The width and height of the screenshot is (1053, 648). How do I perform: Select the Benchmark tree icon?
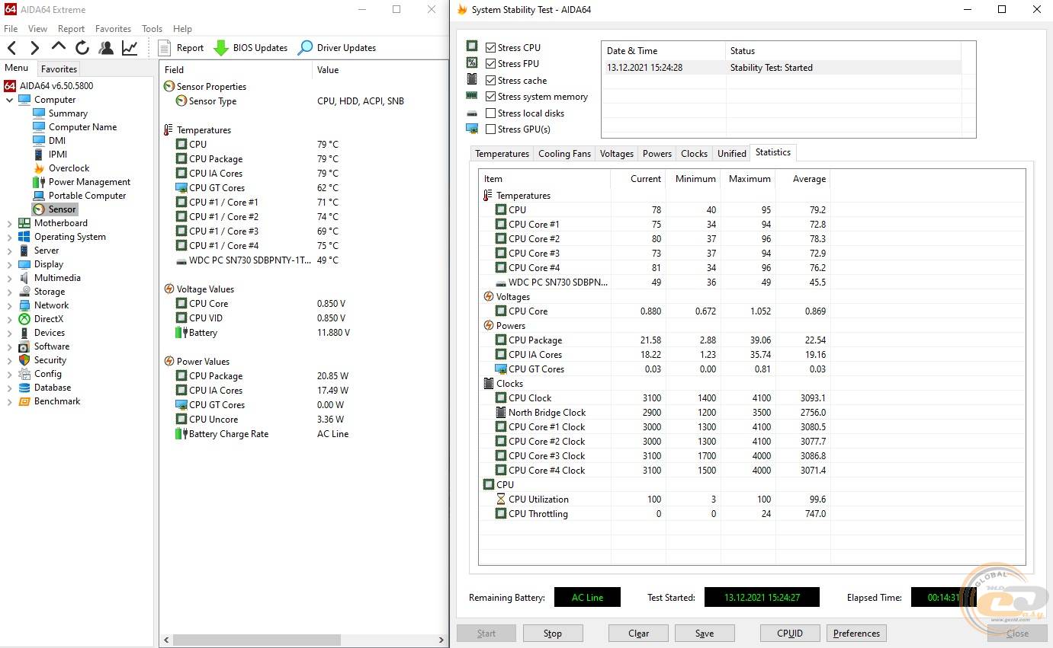coord(24,401)
